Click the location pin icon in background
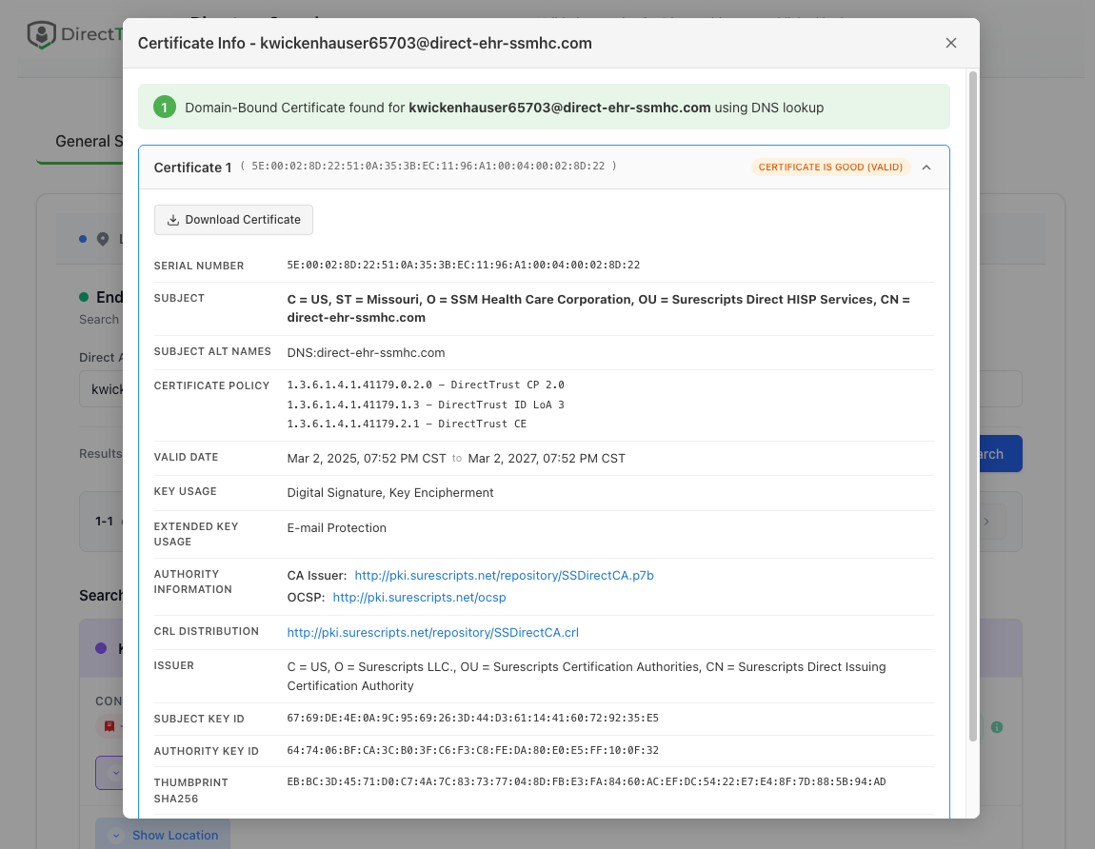Viewport: 1095px width, 849px height. point(103,239)
